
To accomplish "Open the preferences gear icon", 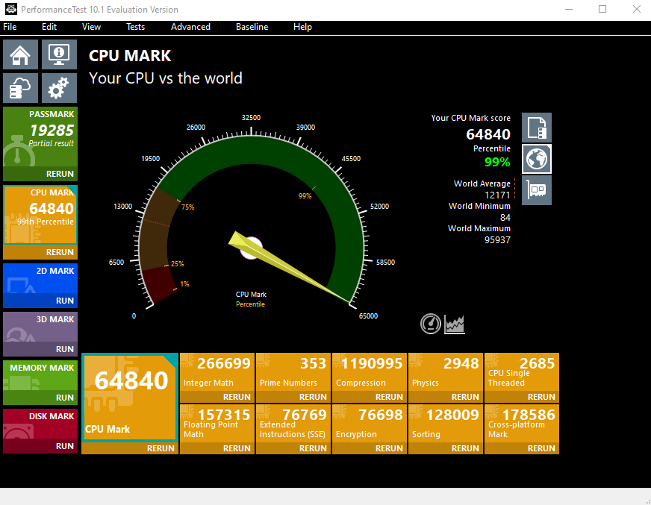I will (x=59, y=87).
